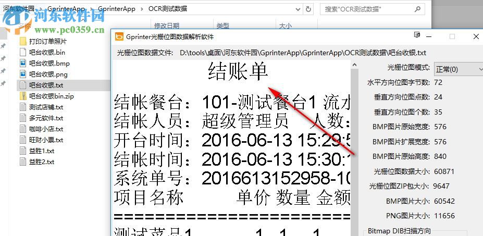The image size is (483, 236).
Task: Click the first pin icon in quick access
Action: (3, 46)
